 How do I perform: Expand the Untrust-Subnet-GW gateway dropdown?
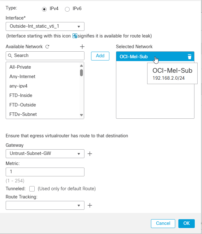click(45, 154)
